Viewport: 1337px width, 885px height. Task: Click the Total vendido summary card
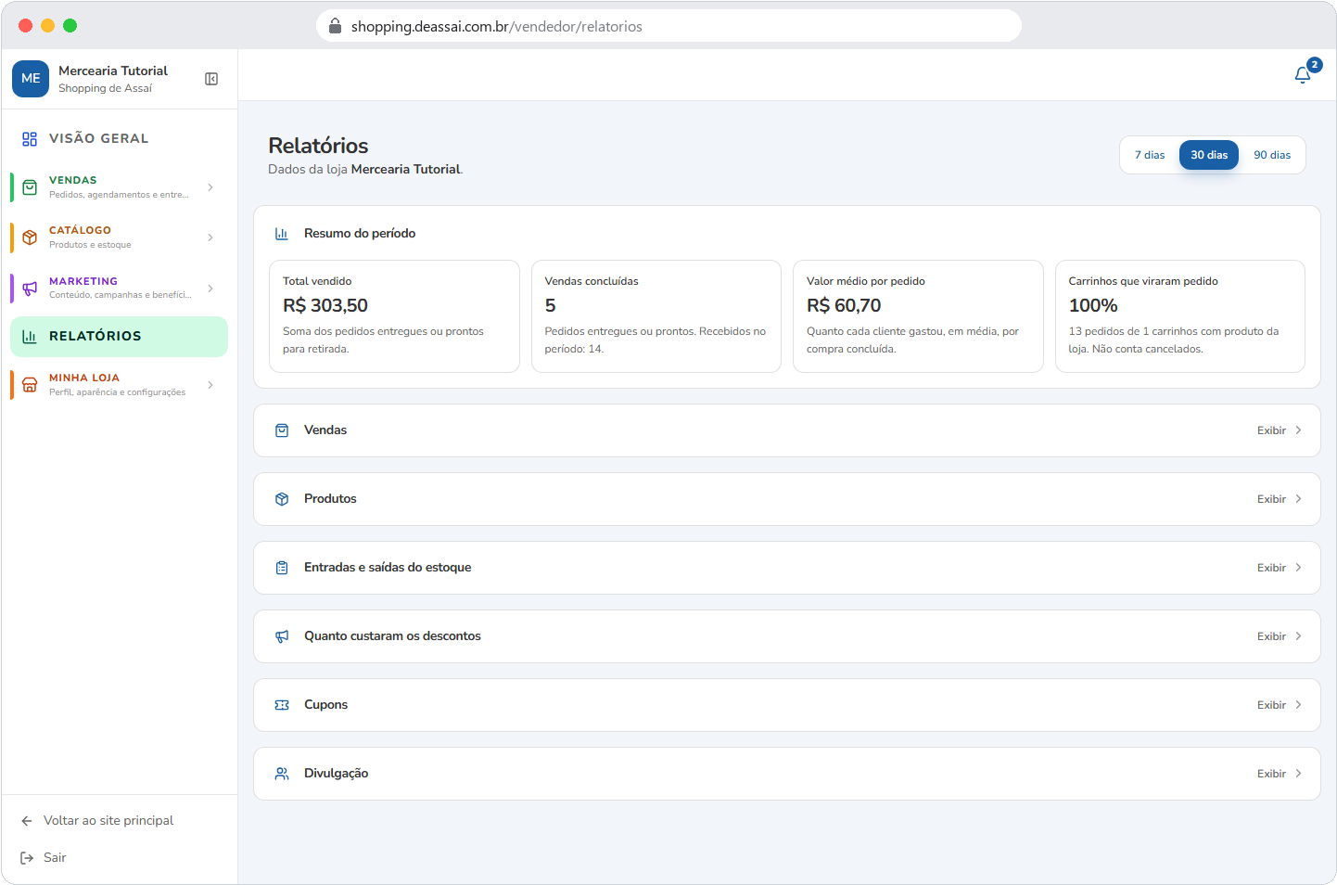coord(394,316)
